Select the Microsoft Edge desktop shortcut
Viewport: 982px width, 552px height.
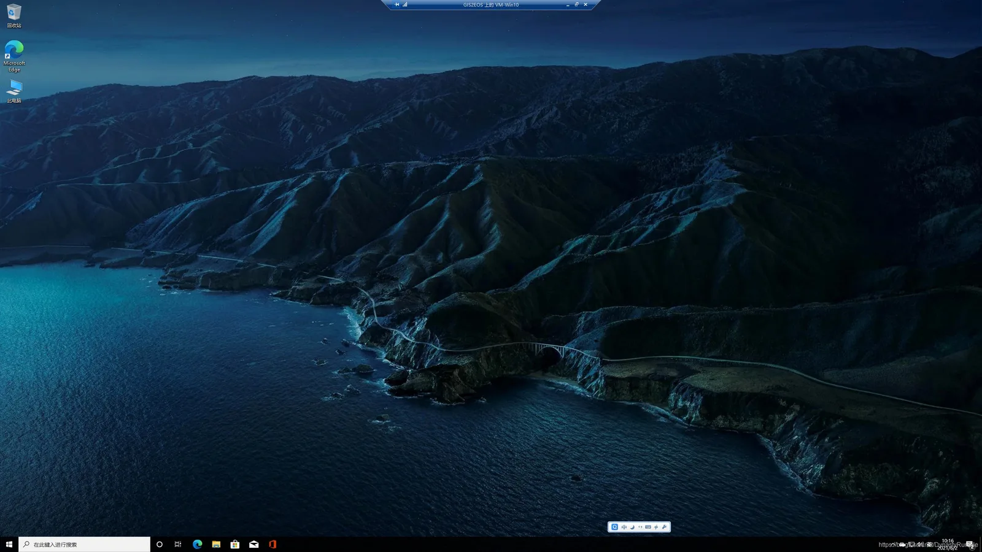coord(14,56)
